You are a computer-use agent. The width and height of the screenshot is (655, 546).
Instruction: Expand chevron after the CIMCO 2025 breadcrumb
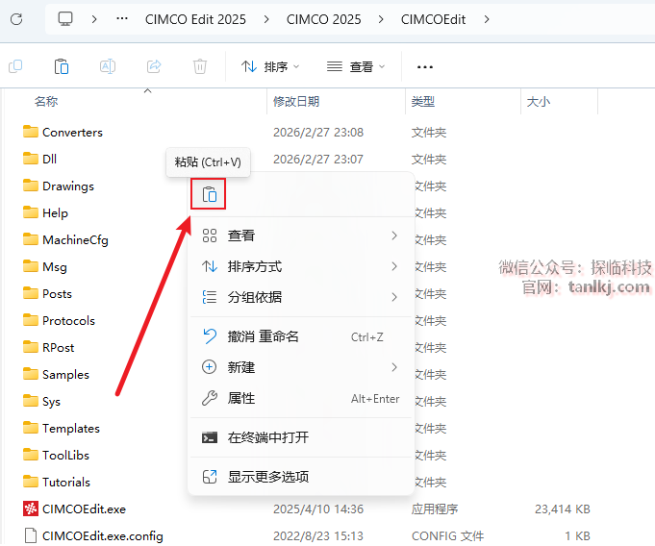pos(381,19)
